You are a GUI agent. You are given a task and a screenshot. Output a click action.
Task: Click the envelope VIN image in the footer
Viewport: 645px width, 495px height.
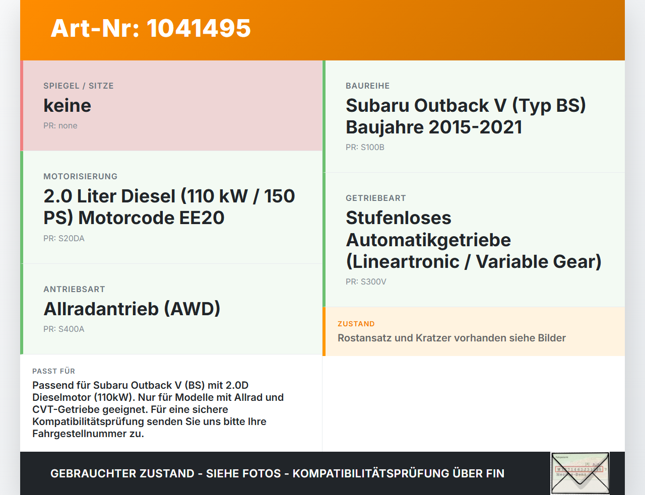click(580, 473)
